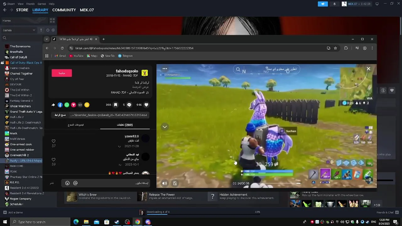This screenshot has height=226, width=402.
Task: Open the Gmail bookmark
Action: coord(60,56)
